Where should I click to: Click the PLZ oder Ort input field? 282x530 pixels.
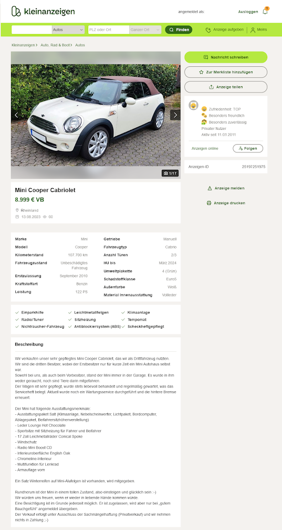108,30
